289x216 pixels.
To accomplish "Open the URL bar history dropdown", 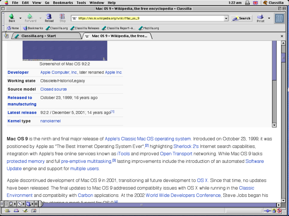I will click(x=226, y=18).
